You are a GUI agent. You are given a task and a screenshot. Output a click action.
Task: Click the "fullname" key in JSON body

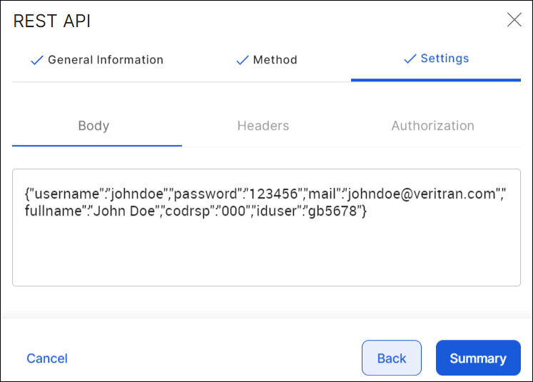point(51,212)
